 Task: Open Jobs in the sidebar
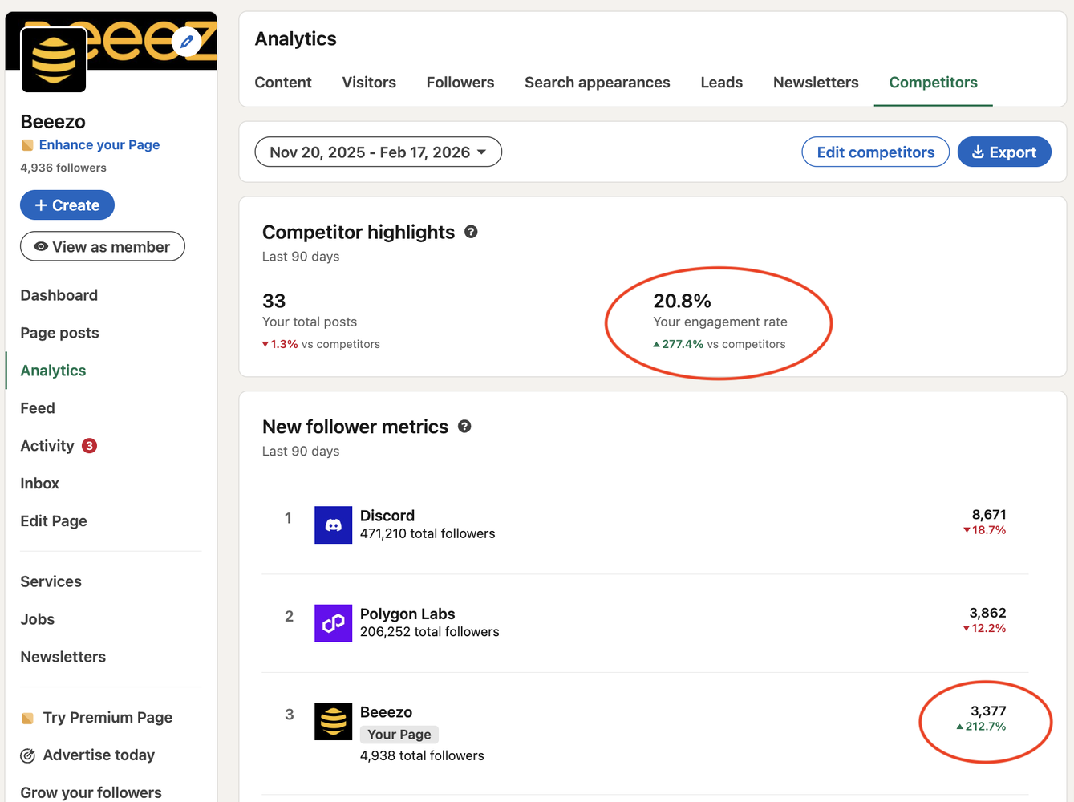pyautogui.click(x=38, y=619)
